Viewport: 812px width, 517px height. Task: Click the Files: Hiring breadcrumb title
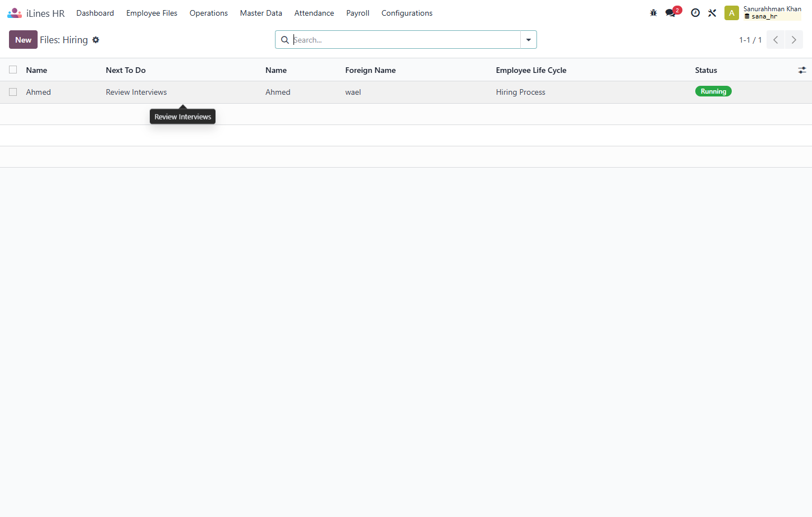point(64,40)
